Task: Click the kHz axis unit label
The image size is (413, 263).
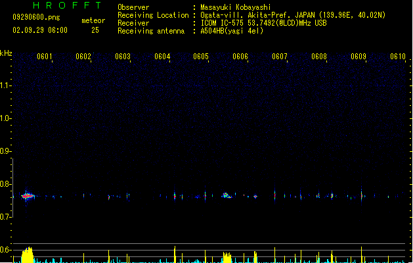Action: tap(6, 53)
